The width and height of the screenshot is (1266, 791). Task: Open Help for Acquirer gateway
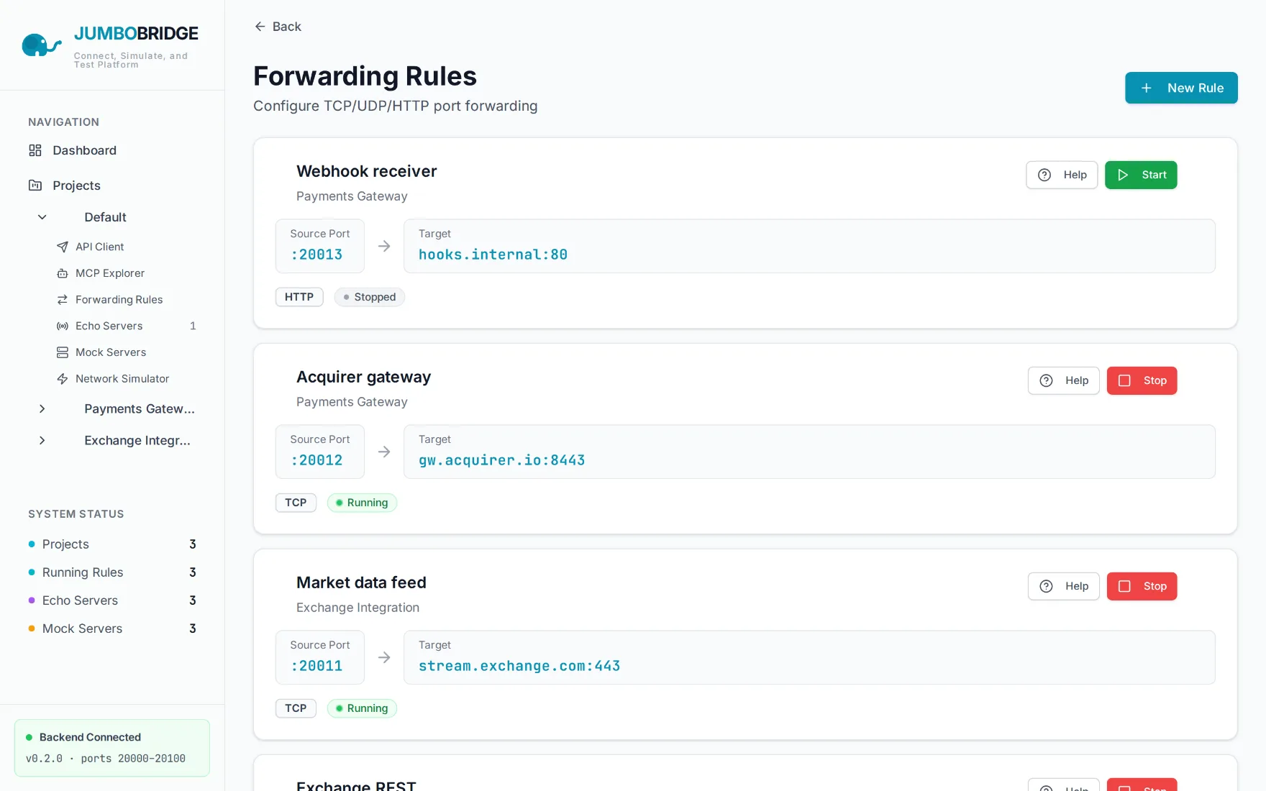[1064, 380]
